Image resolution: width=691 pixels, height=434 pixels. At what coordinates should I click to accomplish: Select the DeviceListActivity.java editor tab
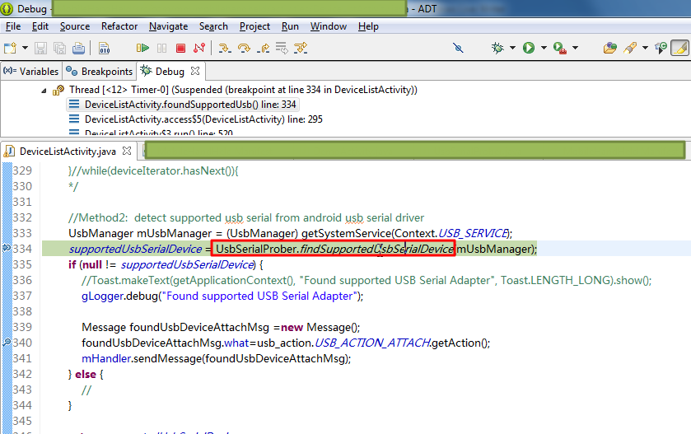[x=68, y=152]
